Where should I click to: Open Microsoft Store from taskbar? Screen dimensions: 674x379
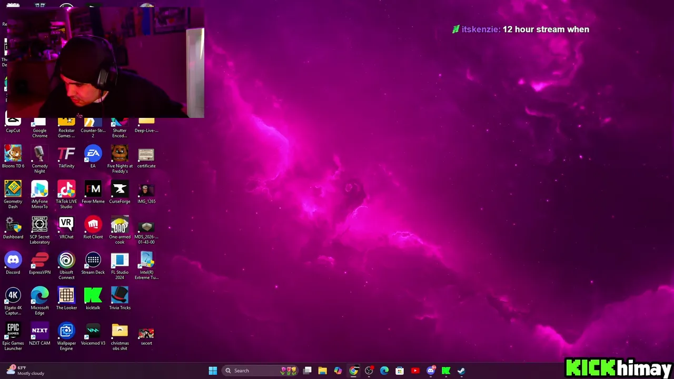pyautogui.click(x=400, y=371)
